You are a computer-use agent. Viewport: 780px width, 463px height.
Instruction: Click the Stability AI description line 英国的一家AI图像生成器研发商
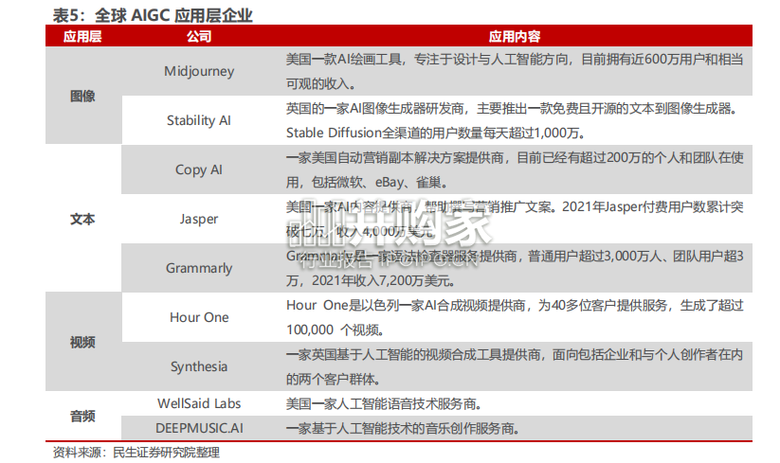[x=512, y=108]
